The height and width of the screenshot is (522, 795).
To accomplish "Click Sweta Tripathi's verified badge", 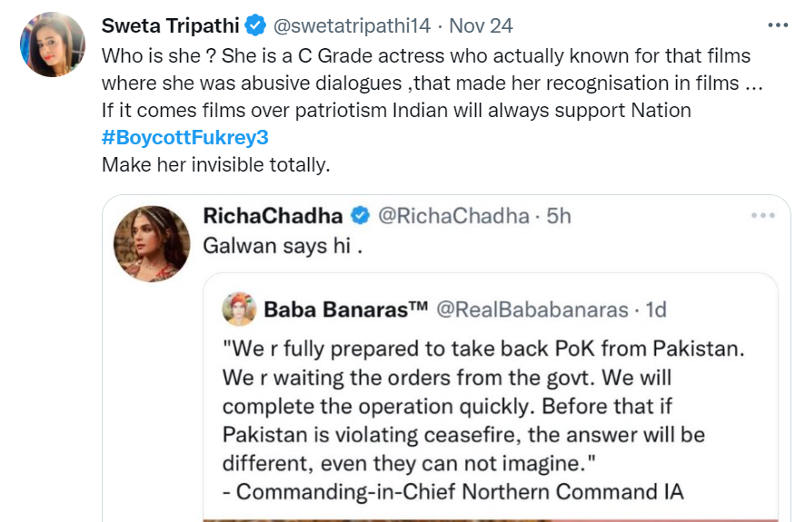I will (x=255, y=25).
